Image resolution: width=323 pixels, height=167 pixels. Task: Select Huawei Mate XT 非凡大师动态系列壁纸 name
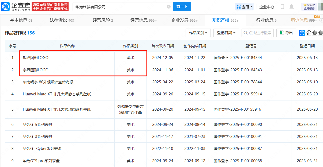[x=57, y=109]
